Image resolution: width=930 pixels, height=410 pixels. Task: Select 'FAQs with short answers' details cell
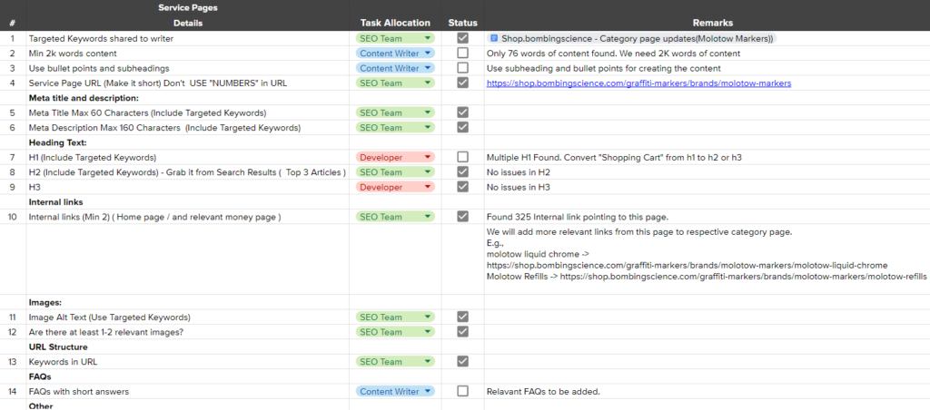tap(188, 391)
